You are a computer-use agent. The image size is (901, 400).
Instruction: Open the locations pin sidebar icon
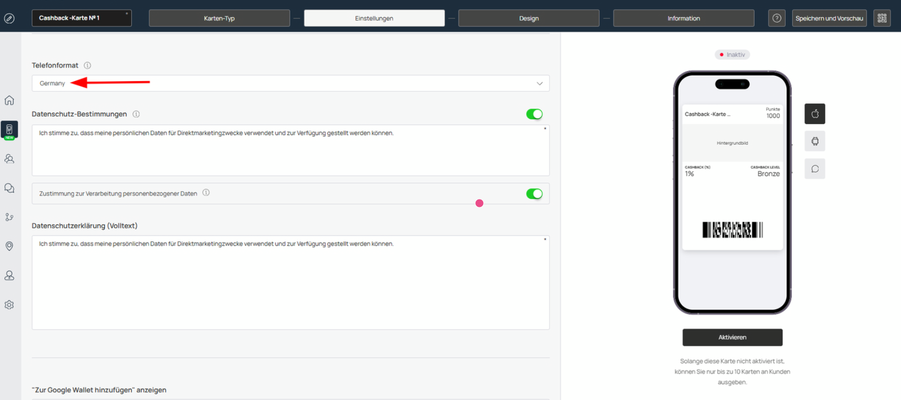click(10, 246)
